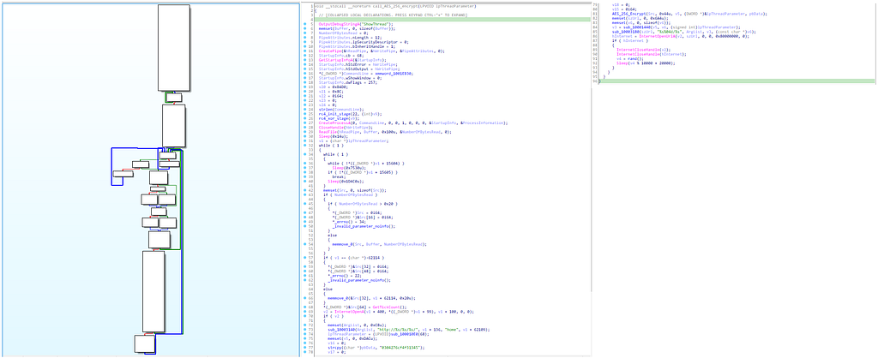Toggle breakpoint dot on ReadFile line

click(x=305, y=132)
